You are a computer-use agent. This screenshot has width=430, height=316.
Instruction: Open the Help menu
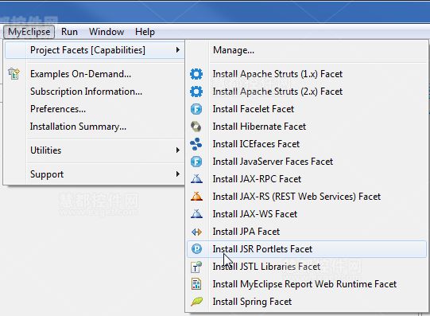click(145, 32)
